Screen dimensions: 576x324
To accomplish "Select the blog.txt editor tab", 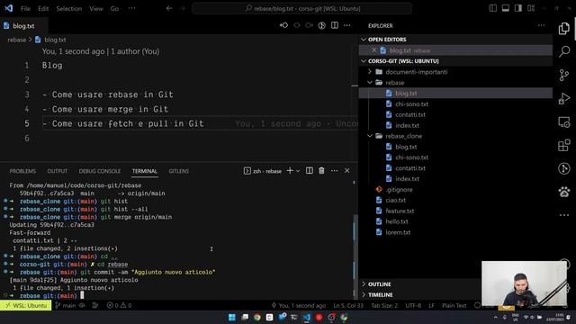I will [x=23, y=26].
